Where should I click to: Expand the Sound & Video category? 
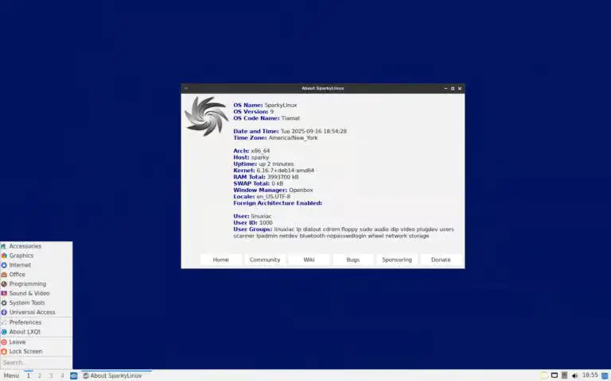29,294
